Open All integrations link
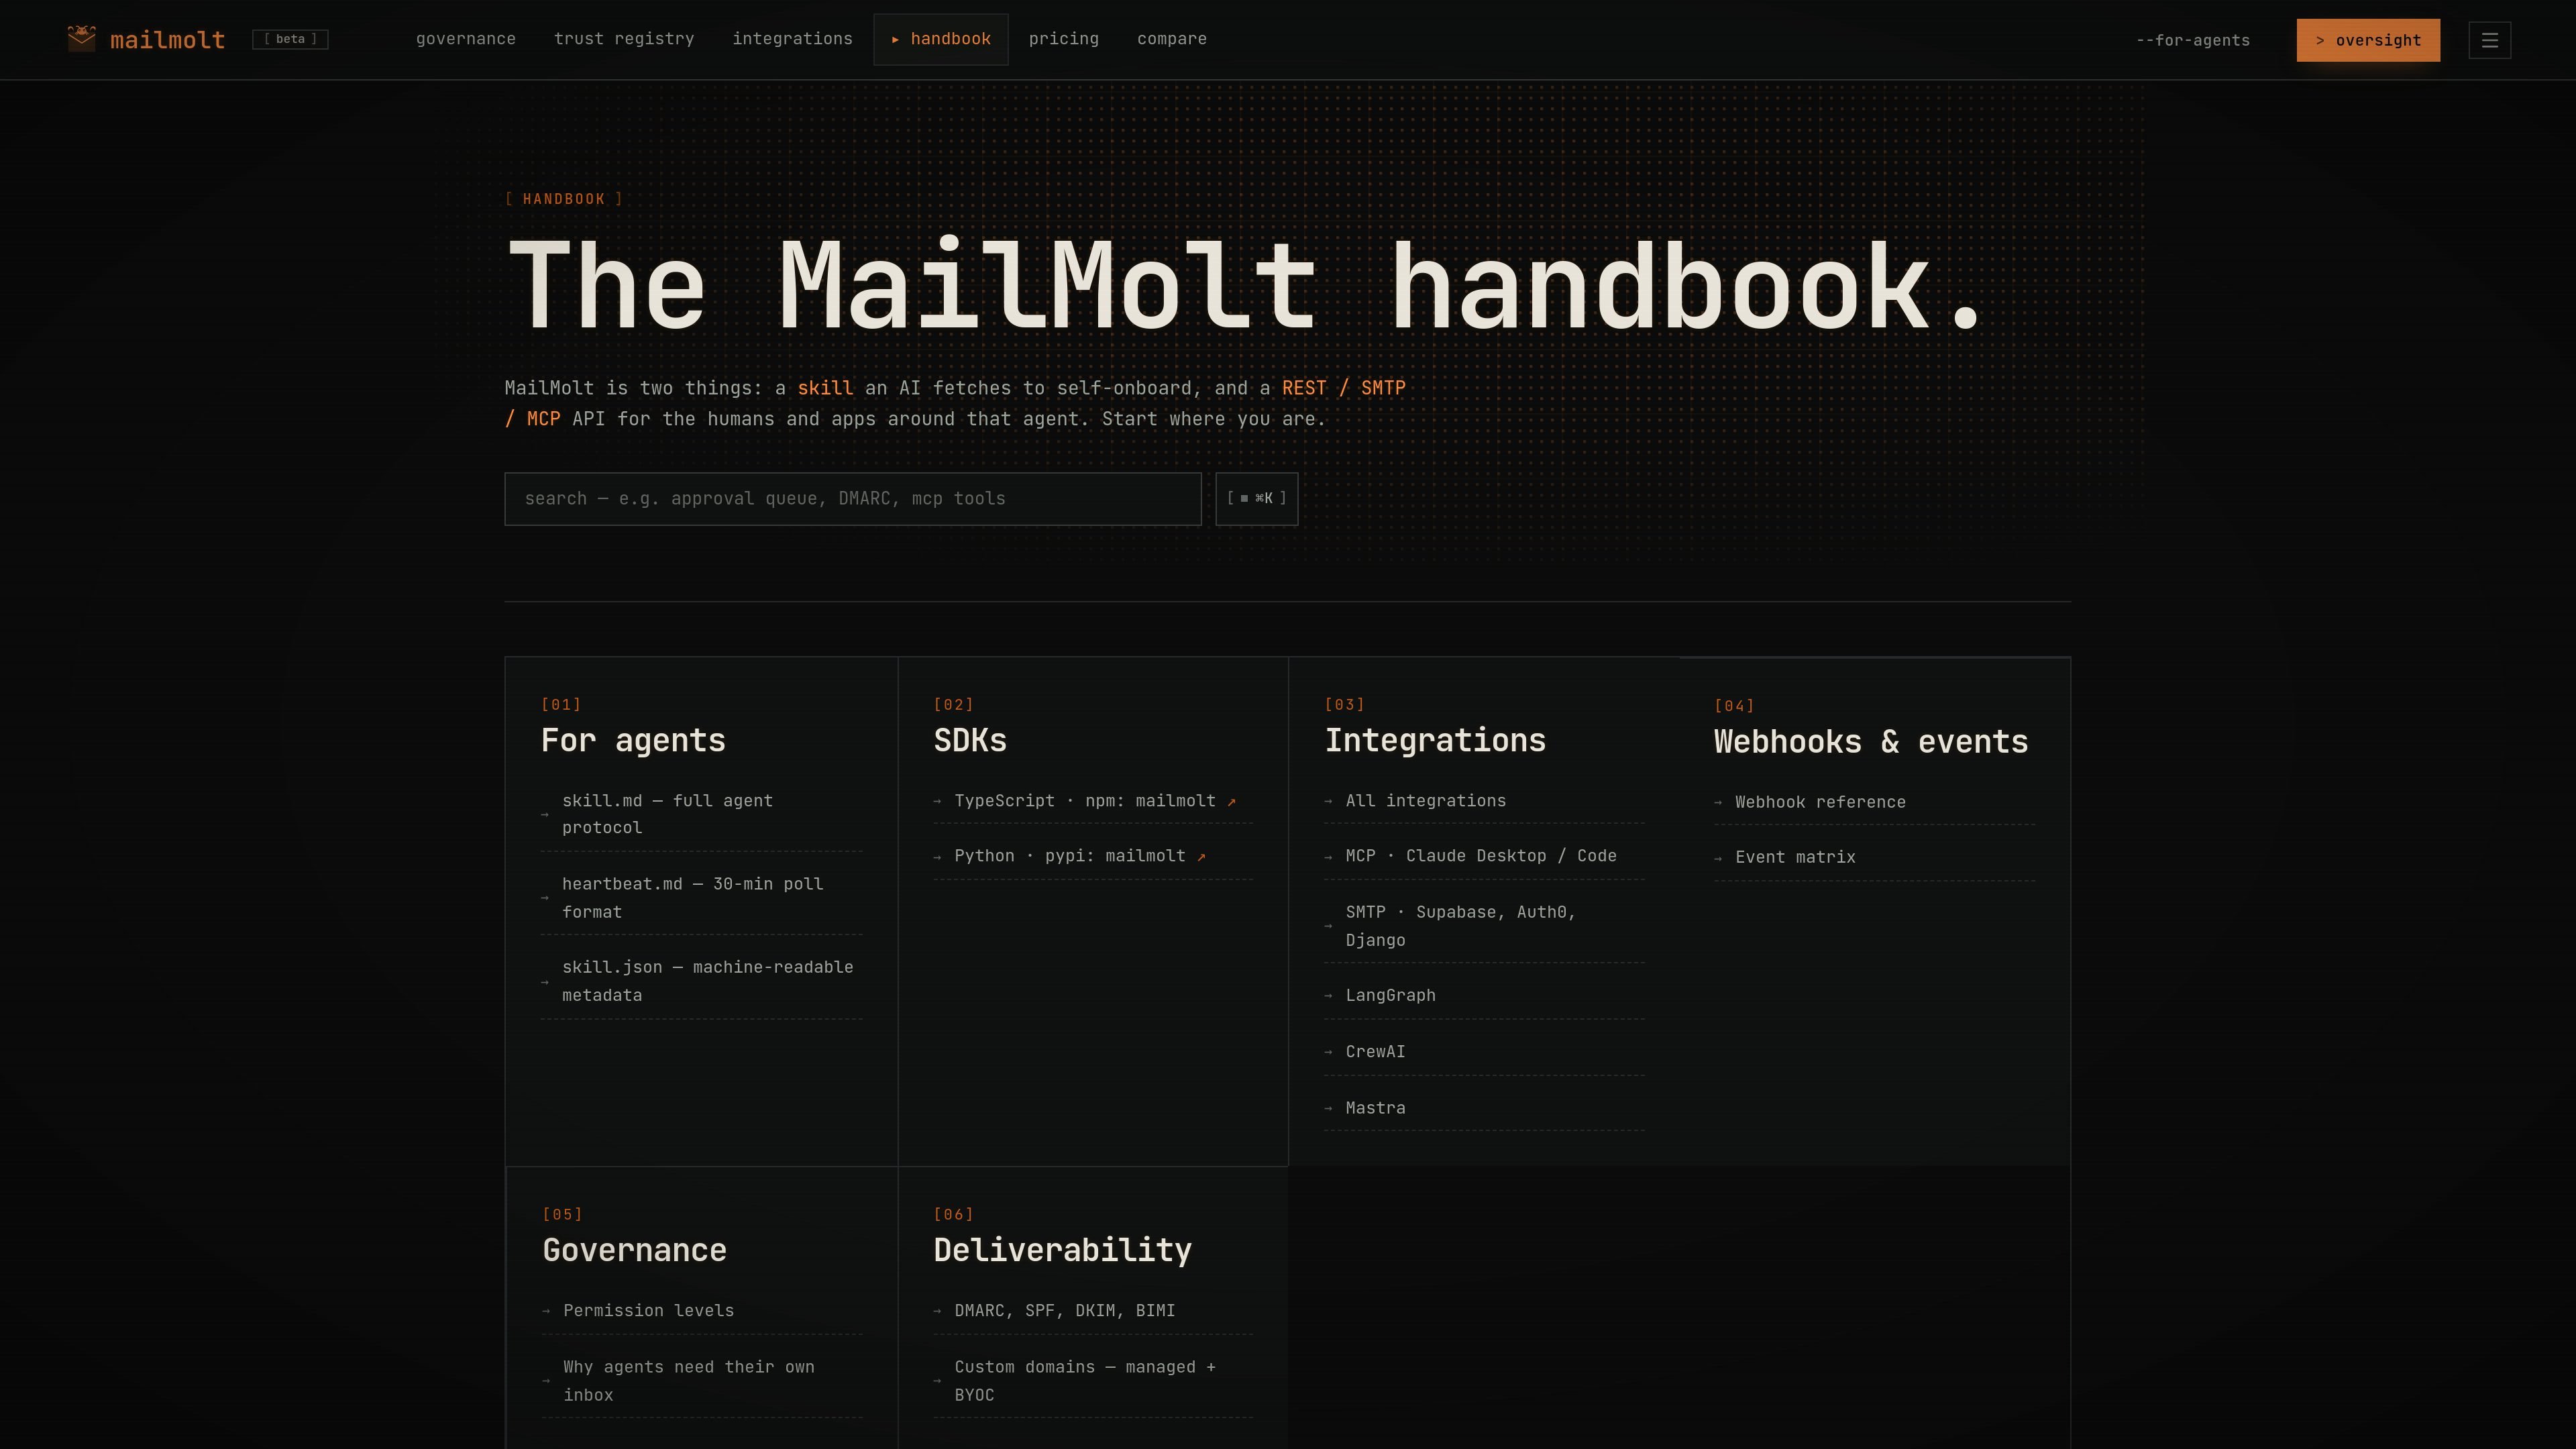 tap(1484, 801)
